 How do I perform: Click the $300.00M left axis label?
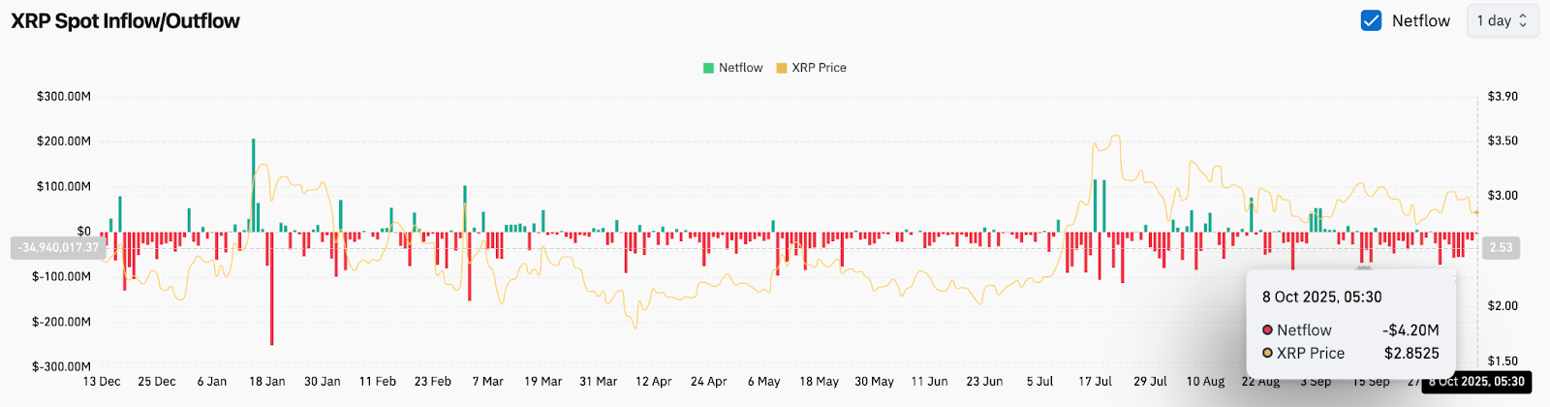[x=64, y=97]
